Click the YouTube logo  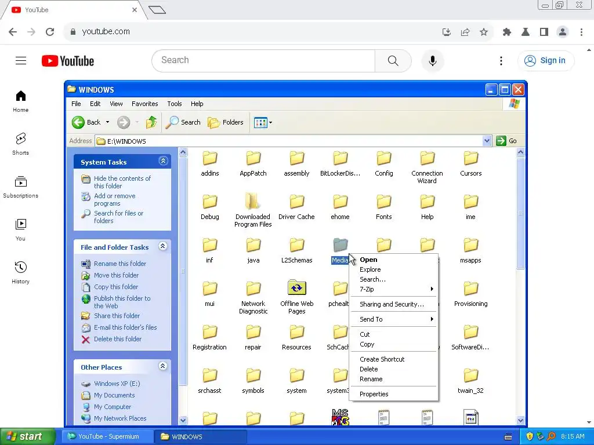(68, 61)
